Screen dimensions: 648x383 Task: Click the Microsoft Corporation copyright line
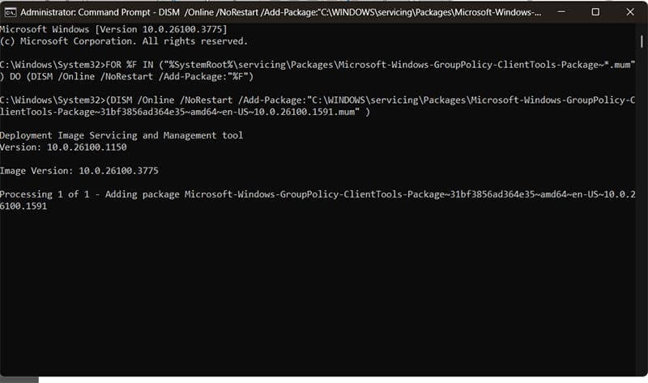[x=124, y=41]
